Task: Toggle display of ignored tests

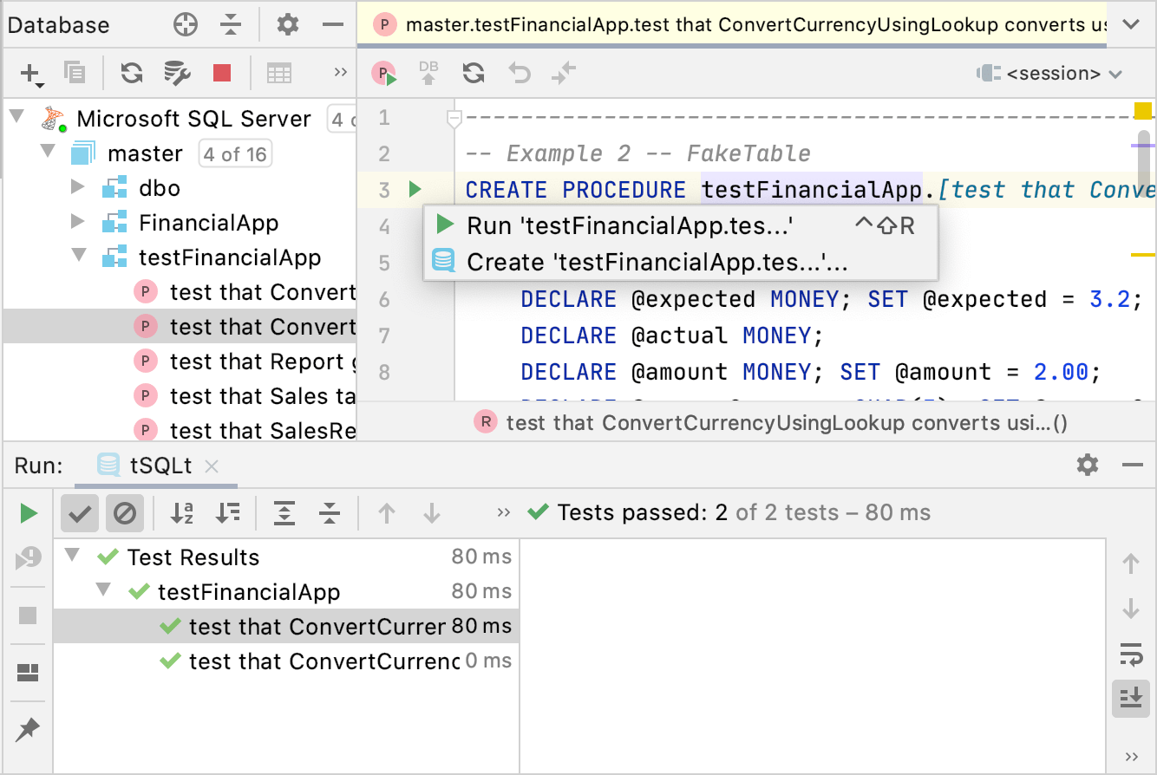Action: click(125, 513)
